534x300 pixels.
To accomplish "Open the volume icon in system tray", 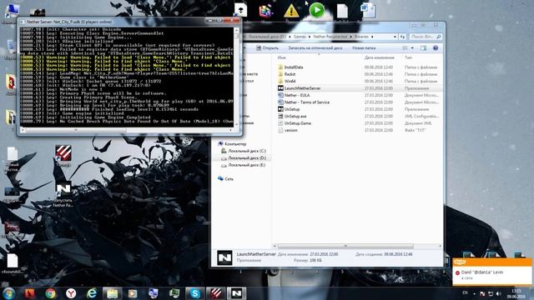I will (x=499, y=293).
